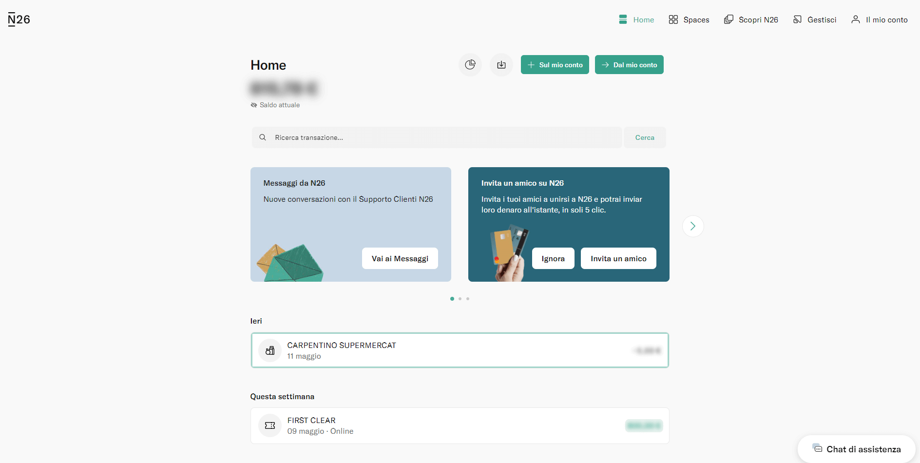Image resolution: width=920 pixels, height=463 pixels.
Task: Open the Chat di assistenza bubble
Action: pyautogui.click(x=857, y=449)
